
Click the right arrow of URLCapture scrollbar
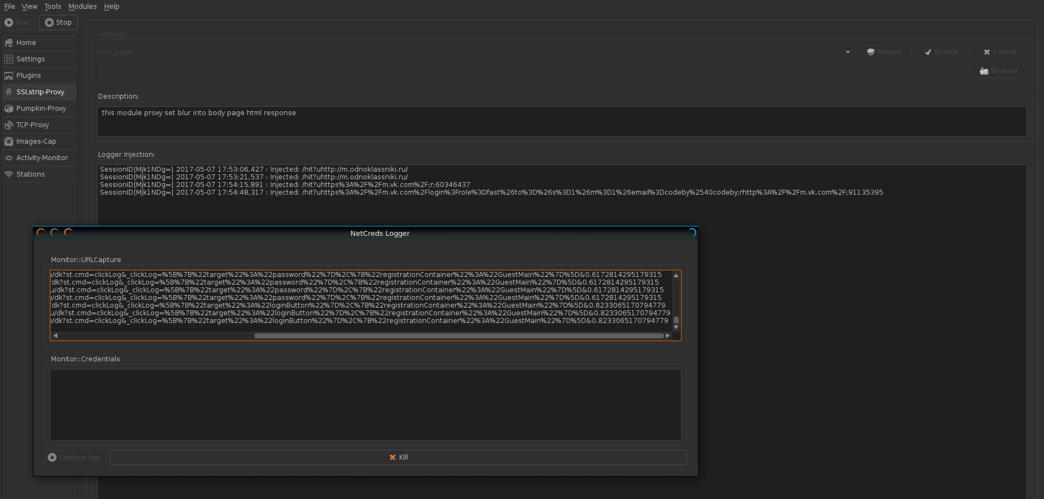coord(667,336)
